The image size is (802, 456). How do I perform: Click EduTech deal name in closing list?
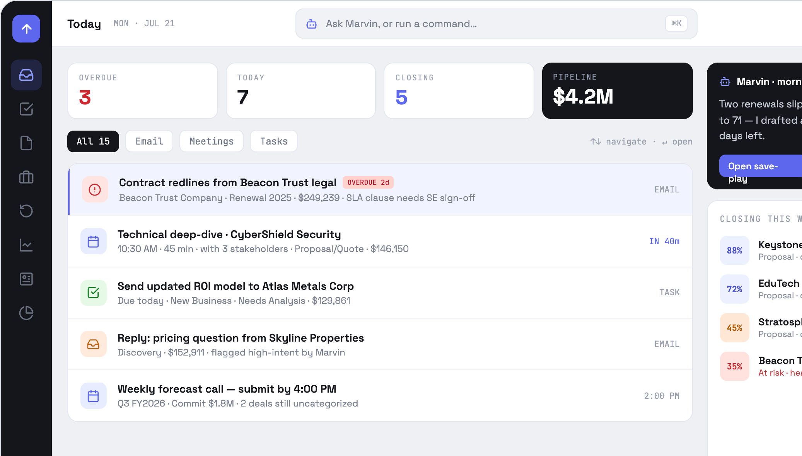pyautogui.click(x=779, y=283)
